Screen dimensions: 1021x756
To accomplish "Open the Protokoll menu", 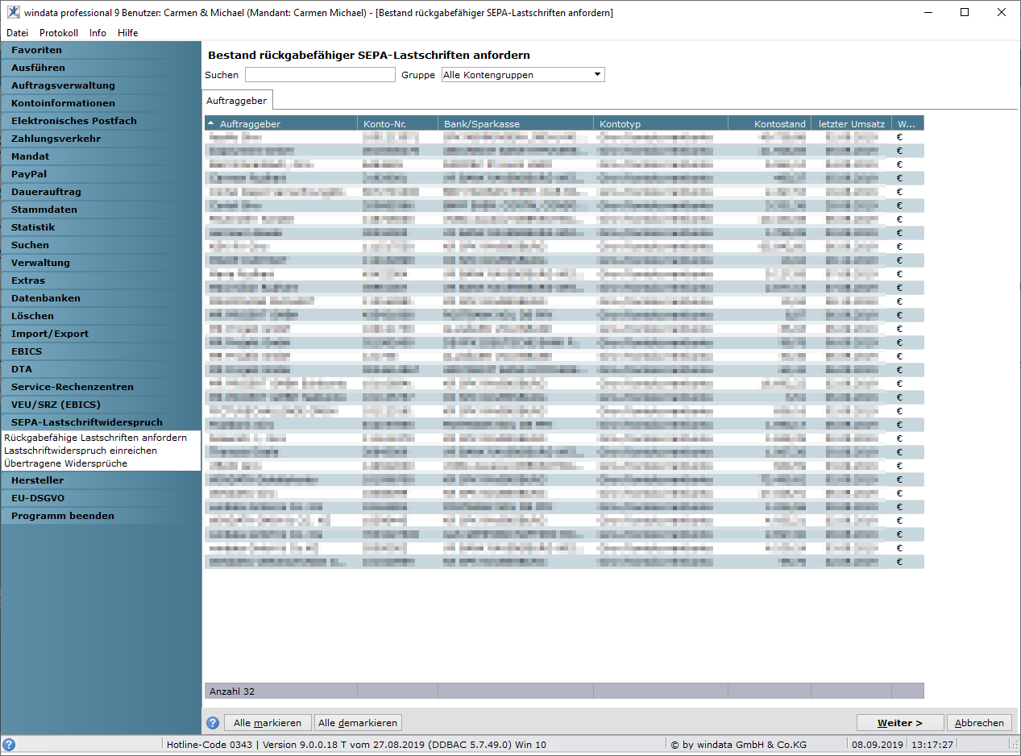I will tap(59, 33).
